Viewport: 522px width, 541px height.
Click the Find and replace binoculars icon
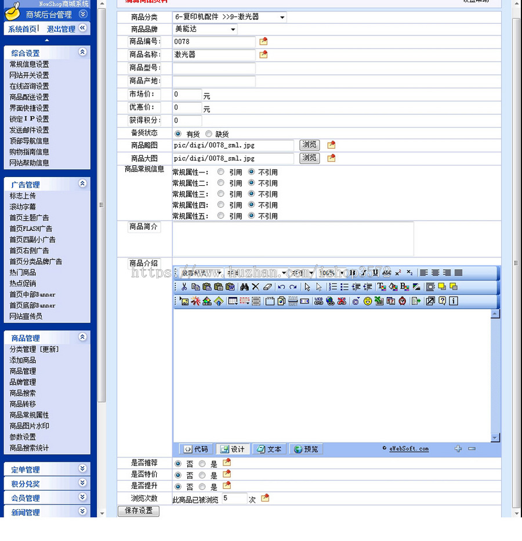(244, 287)
